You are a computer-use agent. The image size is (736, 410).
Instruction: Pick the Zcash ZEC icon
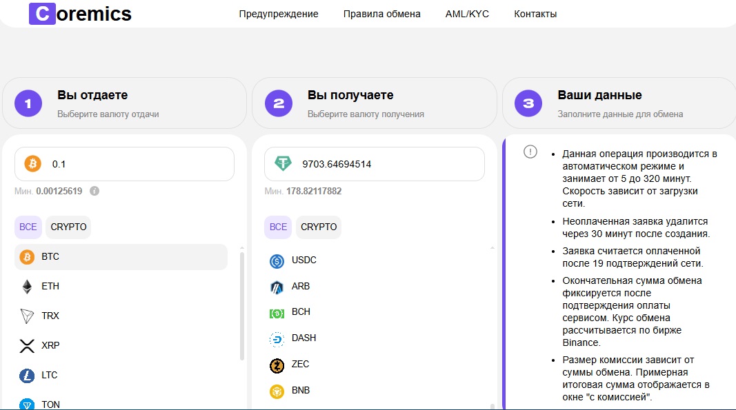(277, 365)
